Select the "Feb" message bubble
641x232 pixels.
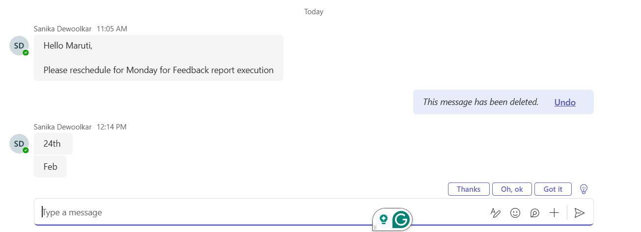(x=50, y=167)
